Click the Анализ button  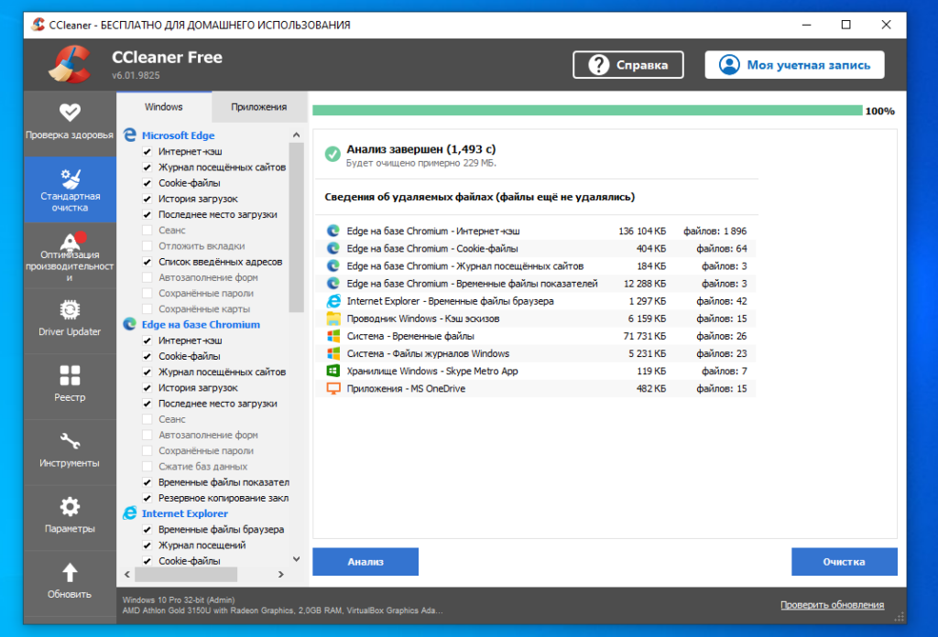365,562
